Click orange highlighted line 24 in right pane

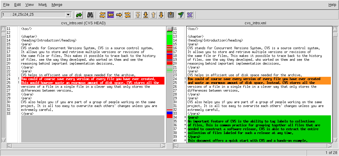click(x=259, y=79)
